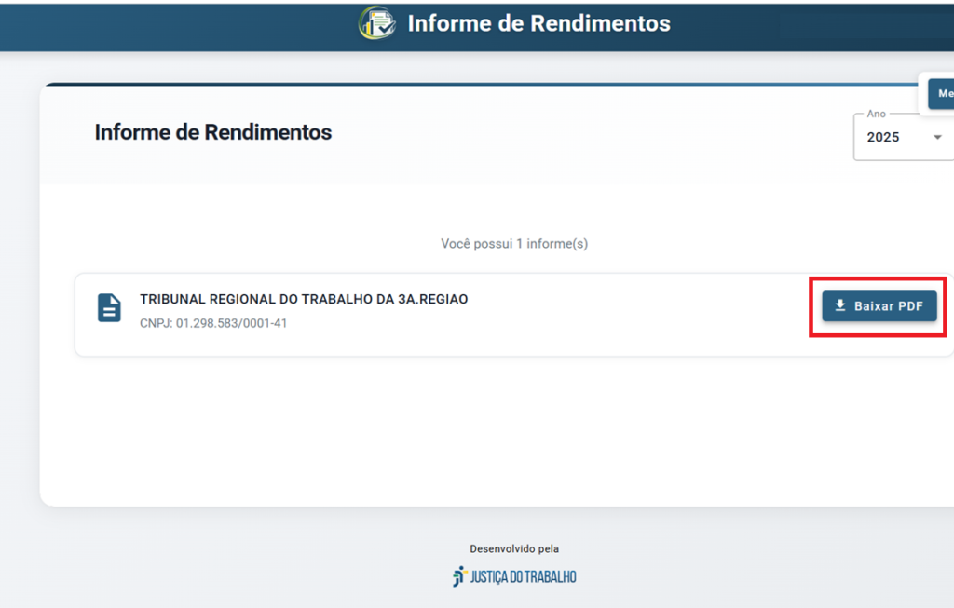Viewport: 954px width, 608px height.
Task: Click the header bar title Informe de Rendimentos
Action: point(538,23)
